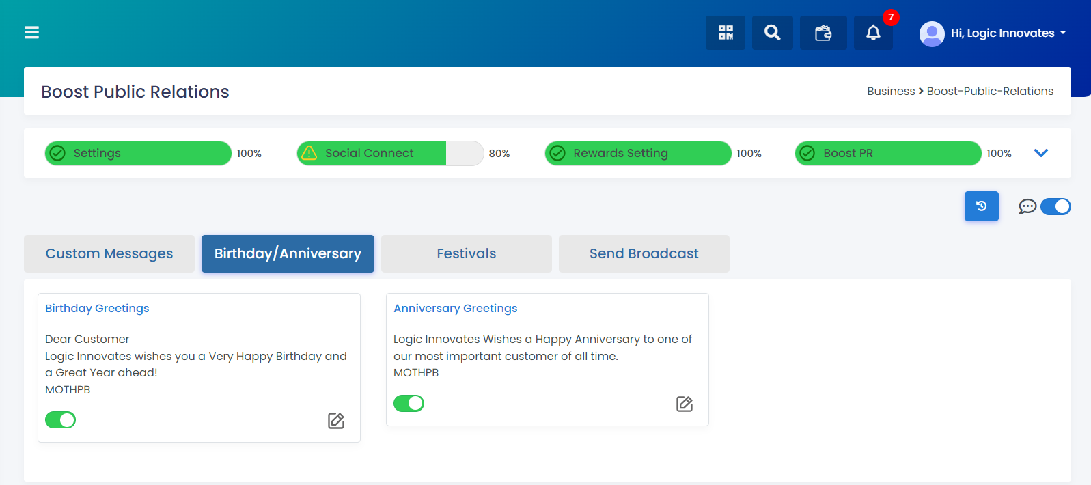Click the Business breadcrumb link
Image resolution: width=1091 pixels, height=485 pixels.
tap(891, 91)
